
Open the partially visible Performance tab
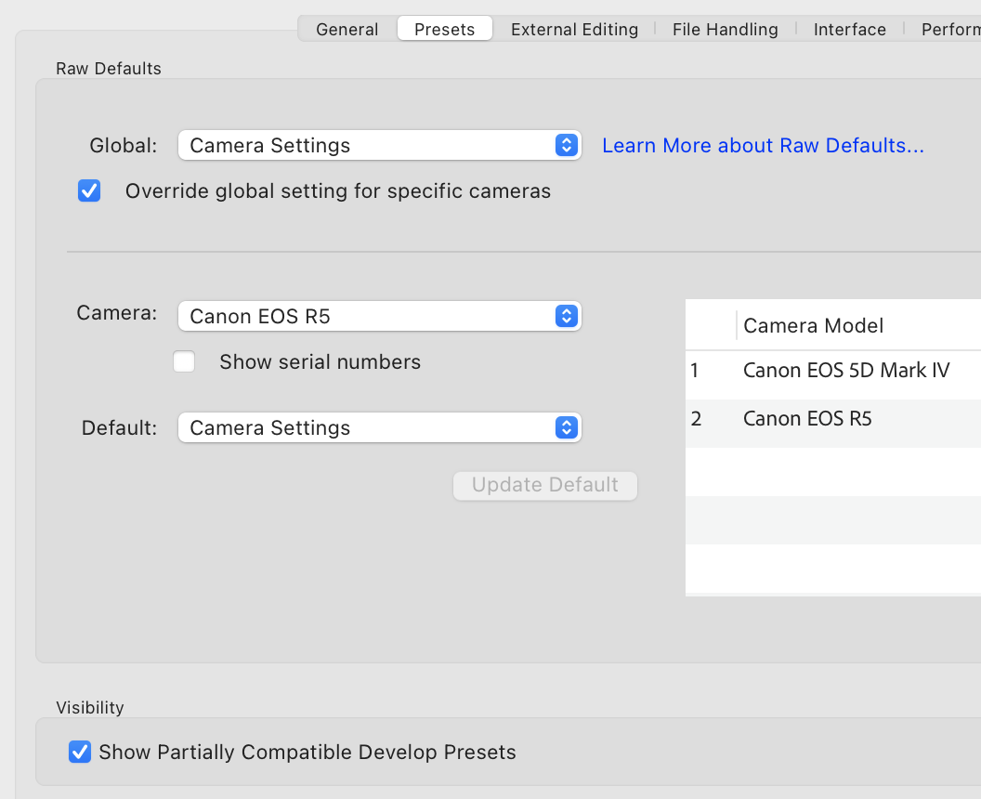[949, 29]
